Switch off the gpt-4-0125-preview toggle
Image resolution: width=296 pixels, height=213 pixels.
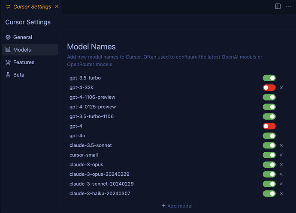269,106
